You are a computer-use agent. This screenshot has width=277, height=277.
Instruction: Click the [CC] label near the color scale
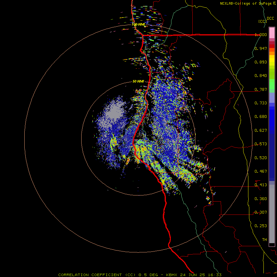pyautogui.click(x=263, y=21)
